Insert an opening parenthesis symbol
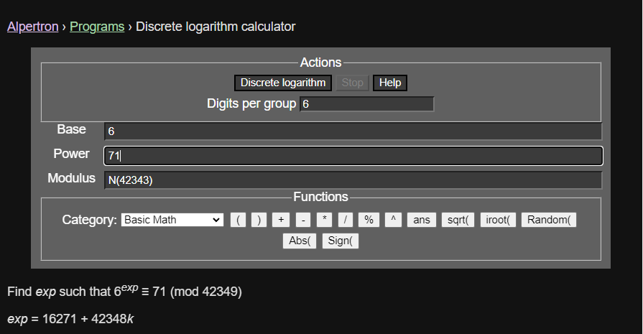The height and width of the screenshot is (334, 643). click(x=239, y=220)
